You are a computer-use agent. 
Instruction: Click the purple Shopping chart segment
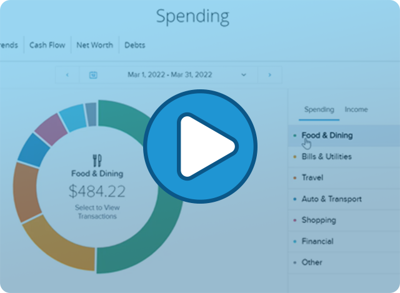(x=51, y=129)
